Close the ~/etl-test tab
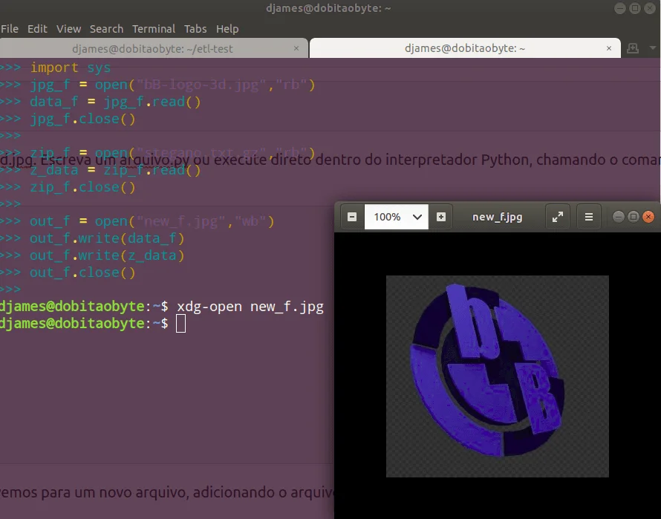 pyautogui.click(x=296, y=48)
